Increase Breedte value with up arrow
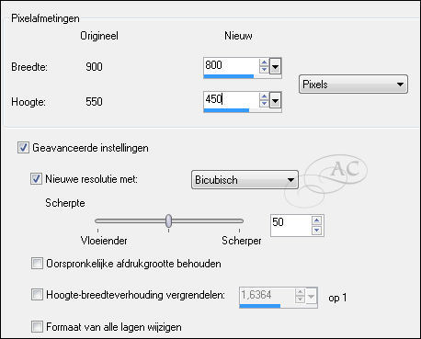Image resolution: width=421 pixels, height=339 pixels. (264, 62)
